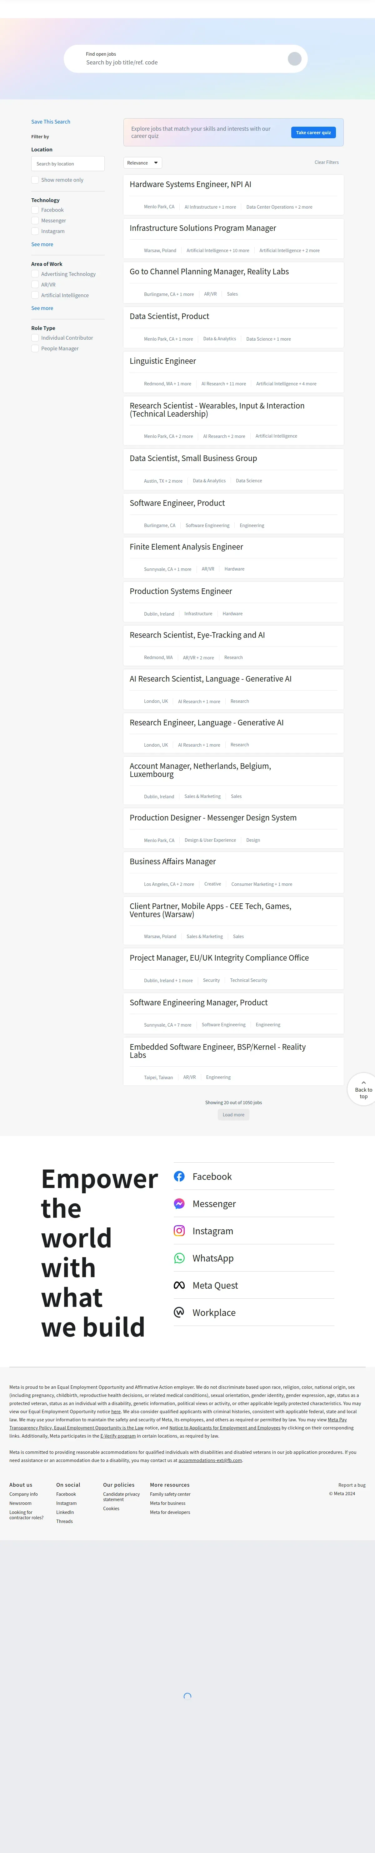This screenshot has width=375, height=1853.
Task: Enable Advertising Technology area filter
Action: click(34, 274)
